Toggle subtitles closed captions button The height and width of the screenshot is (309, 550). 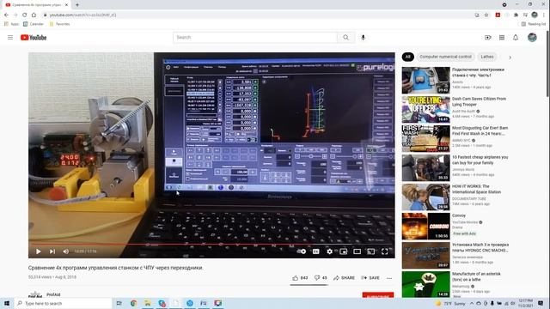click(x=315, y=251)
